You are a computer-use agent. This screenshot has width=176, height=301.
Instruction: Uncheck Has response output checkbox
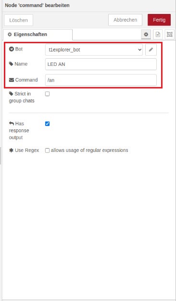[x=47, y=124]
